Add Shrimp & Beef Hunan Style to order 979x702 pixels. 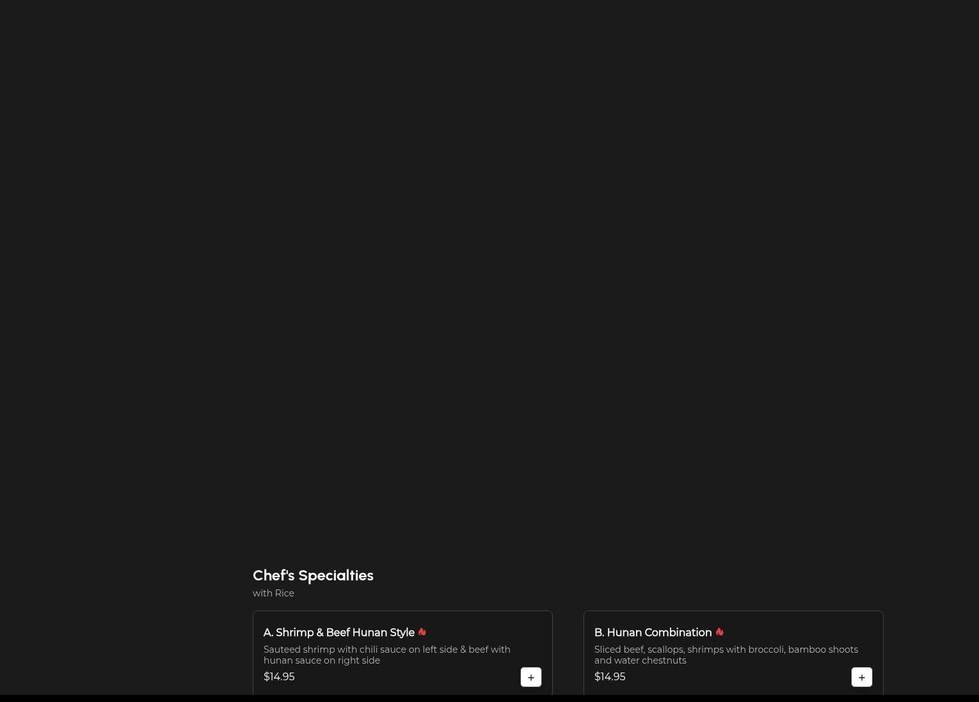point(530,677)
